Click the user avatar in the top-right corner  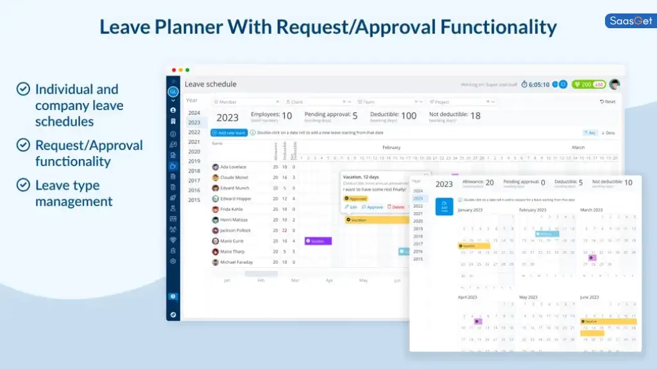coord(614,84)
